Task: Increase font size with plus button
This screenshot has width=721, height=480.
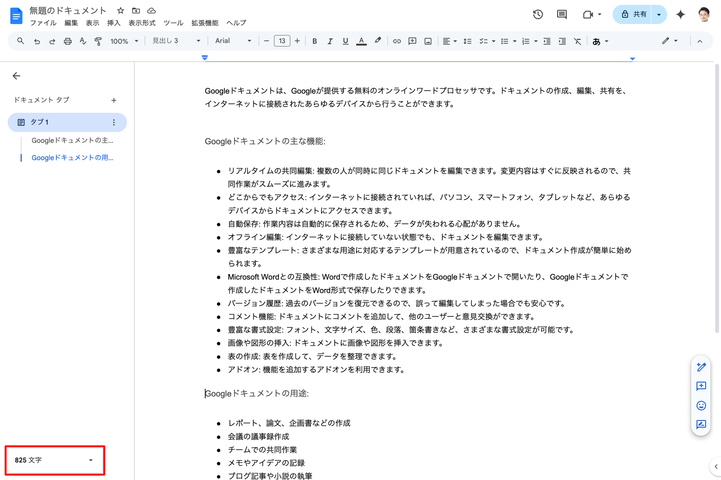Action: (298, 41)
